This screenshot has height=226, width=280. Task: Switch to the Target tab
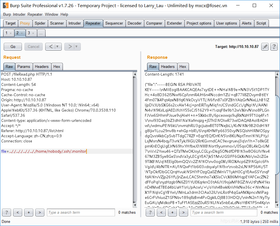10,23
